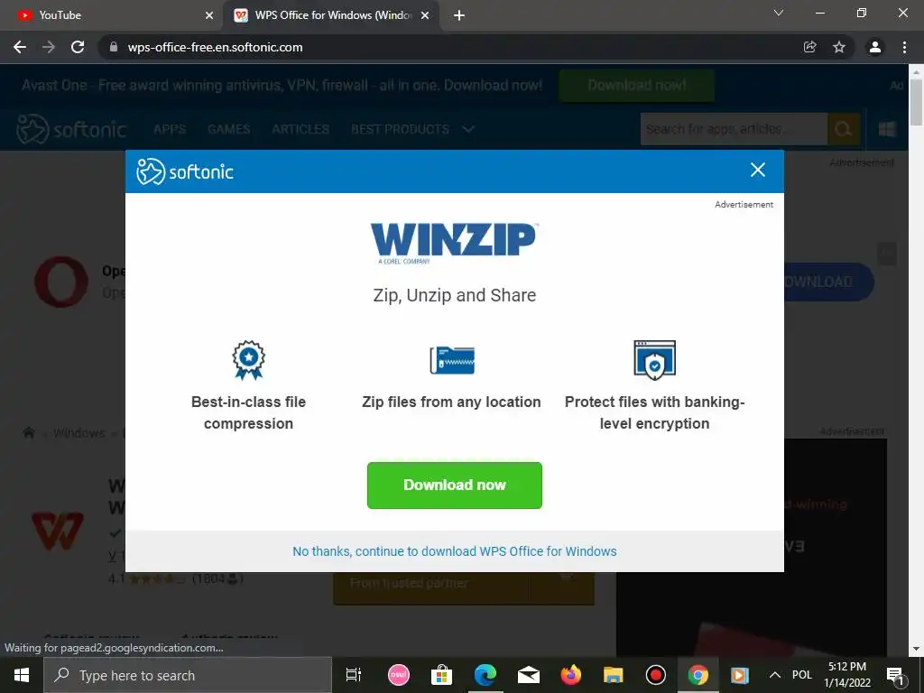Click the POL language indicator
The image size is (924, 693).
[801, 675]
